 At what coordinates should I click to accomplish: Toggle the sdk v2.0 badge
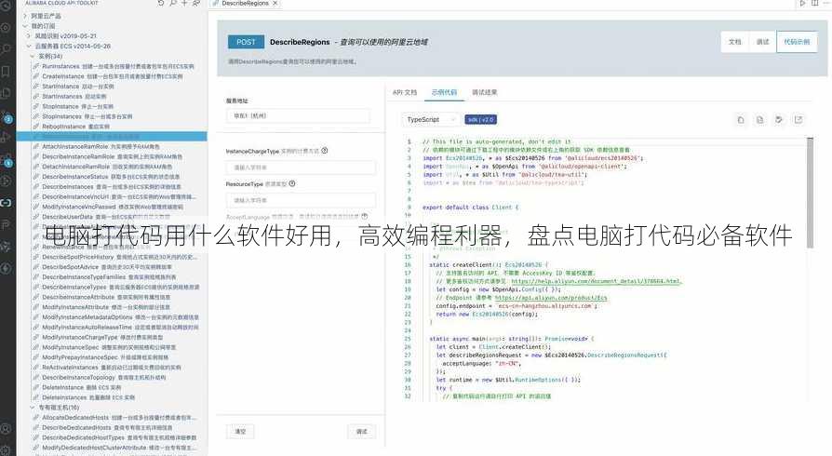pos(481,120)
